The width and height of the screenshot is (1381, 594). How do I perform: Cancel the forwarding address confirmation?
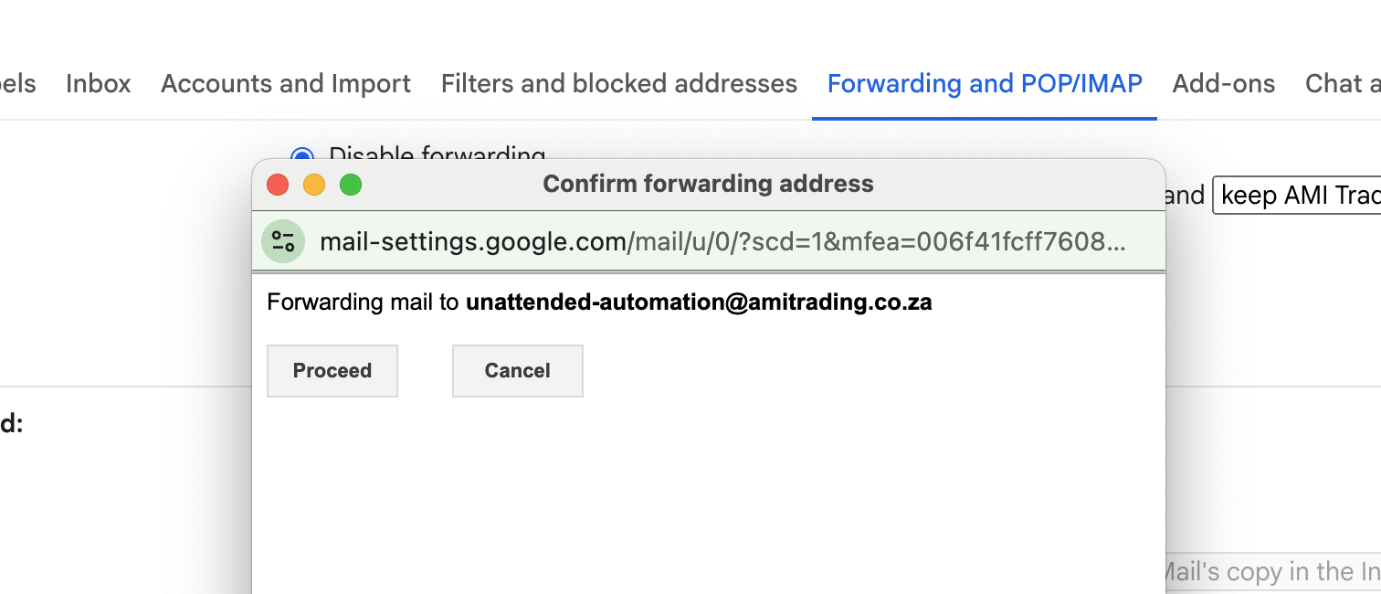click(518, 371)
